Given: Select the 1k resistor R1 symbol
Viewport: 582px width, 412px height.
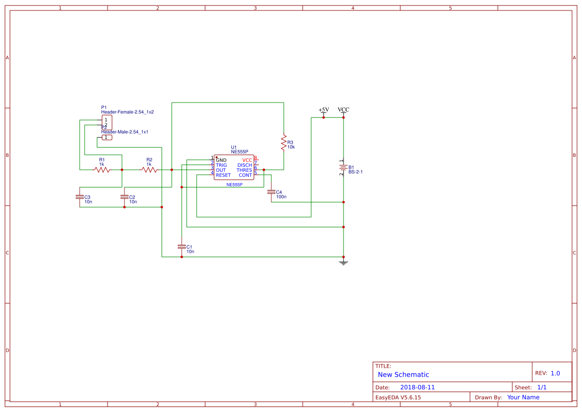Looking at the screenshot, I should [x=102, y=169].
